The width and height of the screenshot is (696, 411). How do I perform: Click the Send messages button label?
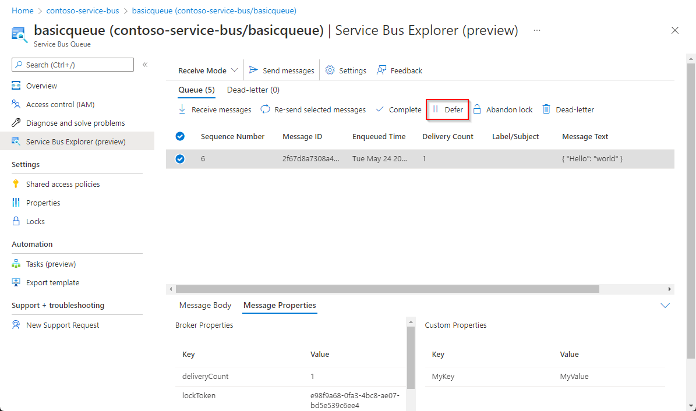(288, 70)
